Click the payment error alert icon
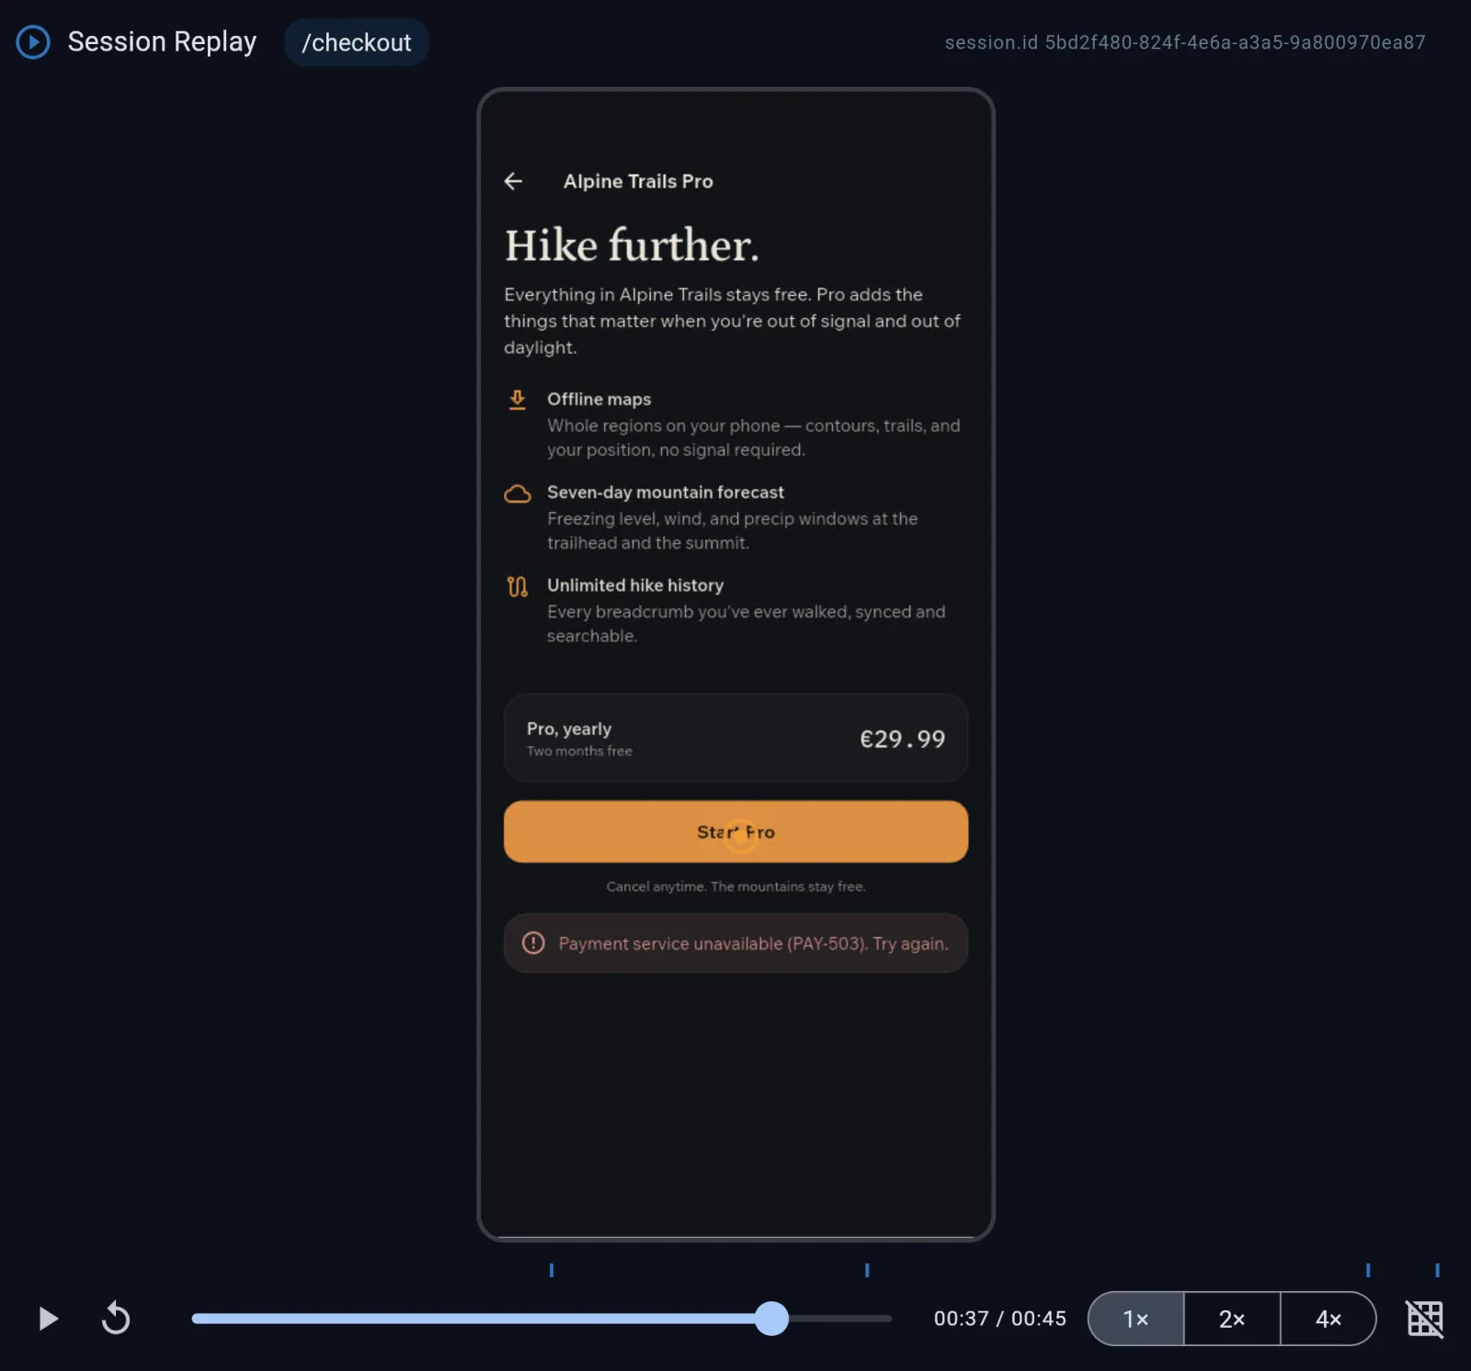 tap(533, 943)
